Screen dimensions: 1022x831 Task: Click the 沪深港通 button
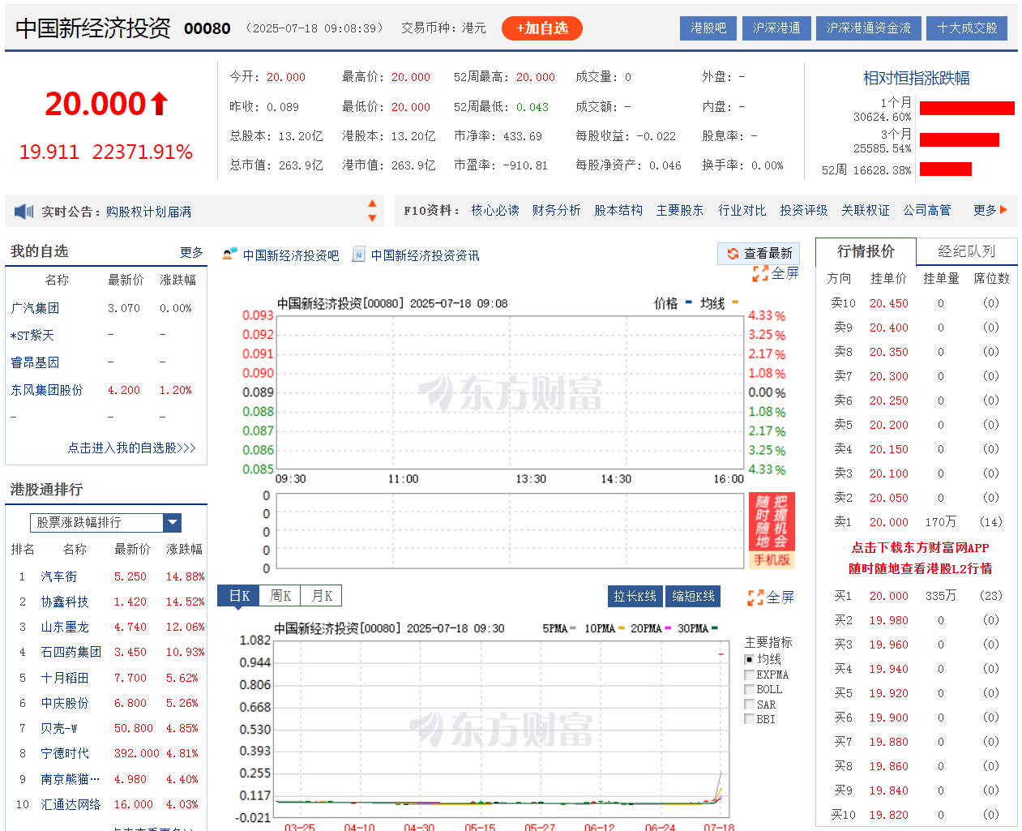click(776, 28)
